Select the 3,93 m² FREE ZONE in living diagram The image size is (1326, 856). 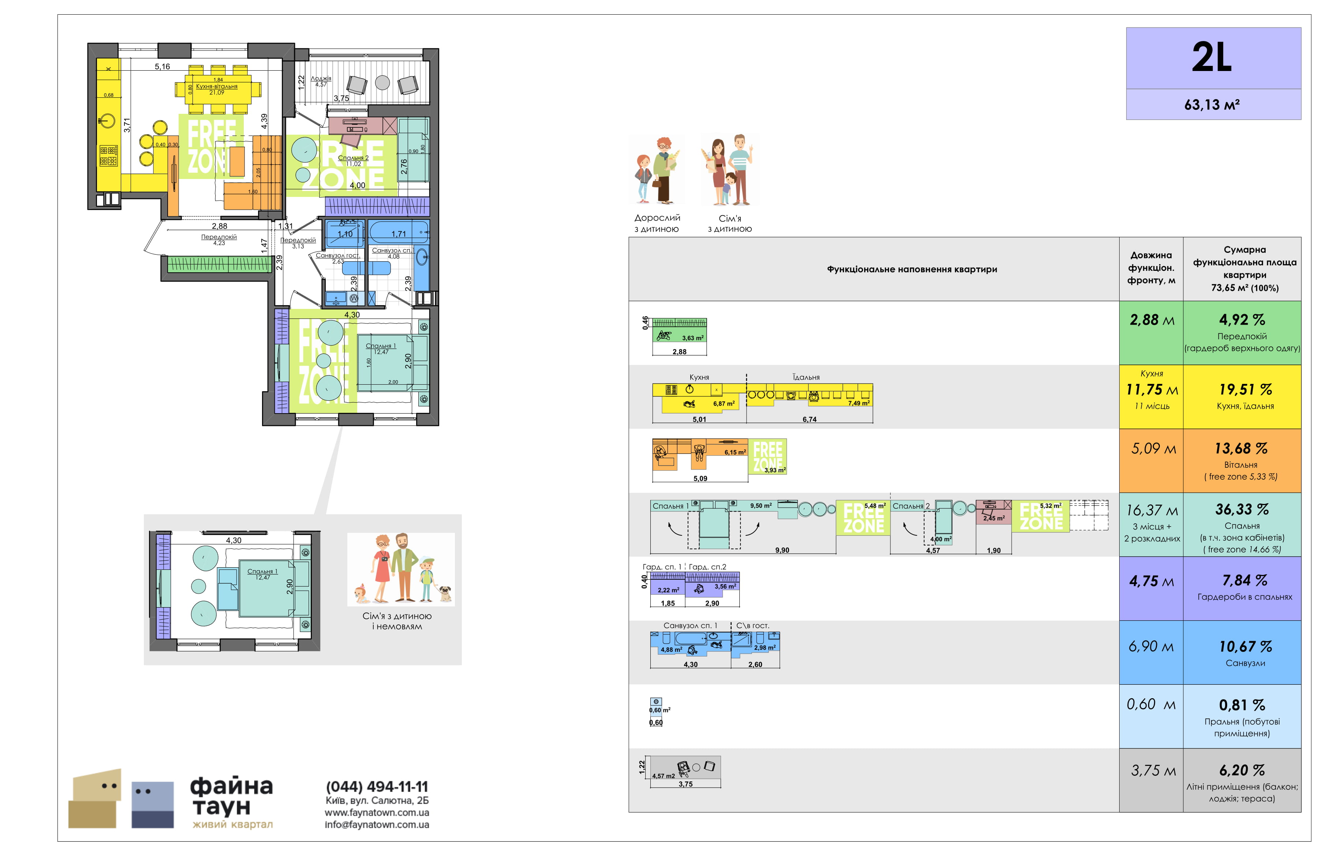point(767,456)
